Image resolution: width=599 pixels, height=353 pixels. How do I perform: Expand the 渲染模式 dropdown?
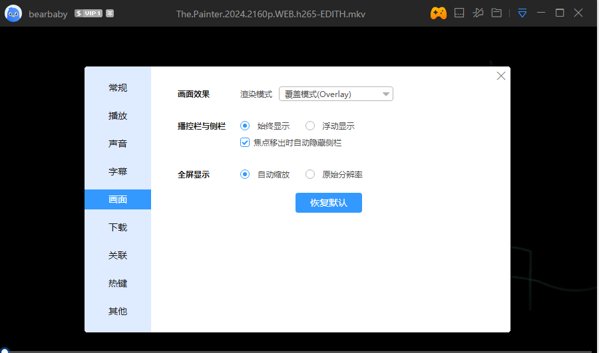[x=336, y=94]
